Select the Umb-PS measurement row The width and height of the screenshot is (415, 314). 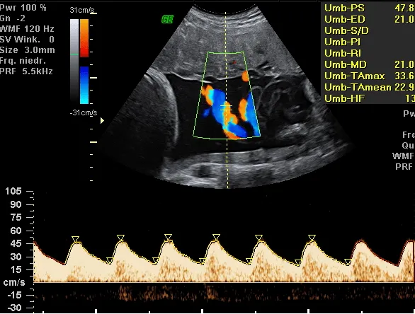coord(369,8)
